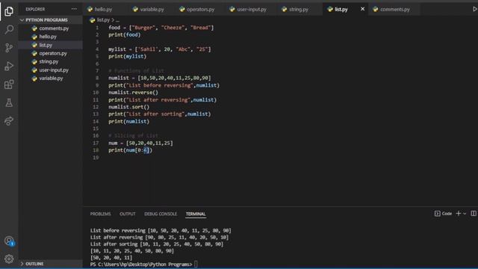478x269 pixels.
Task: Open the Extensions view
Action: pyautogui.click(x=9, y=84)
